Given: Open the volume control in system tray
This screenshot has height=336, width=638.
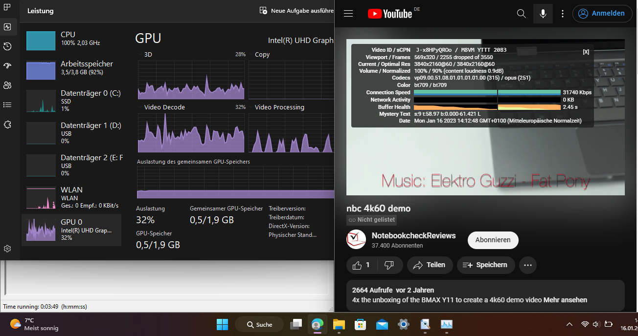Looking at the screenshot, I should [596, 324].
